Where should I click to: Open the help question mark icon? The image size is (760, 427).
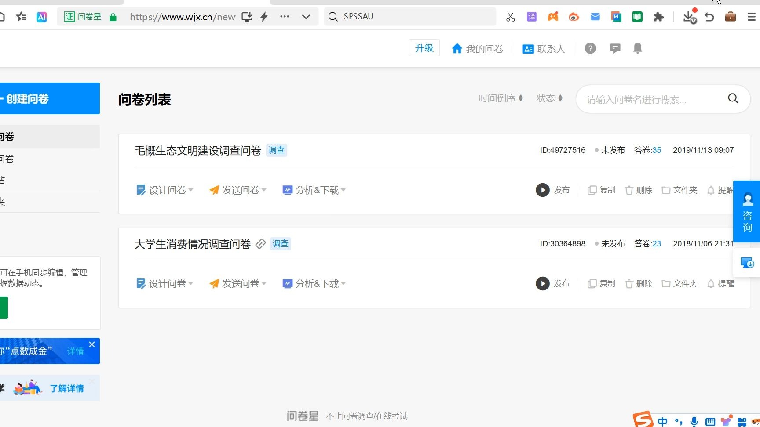(590, 48)
